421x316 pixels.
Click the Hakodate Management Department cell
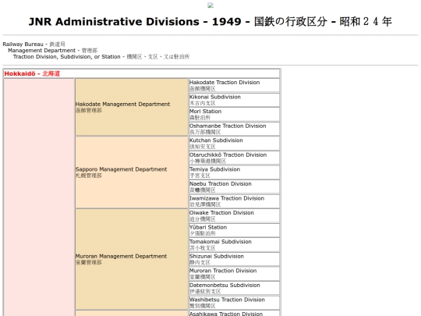coord(132,107)
